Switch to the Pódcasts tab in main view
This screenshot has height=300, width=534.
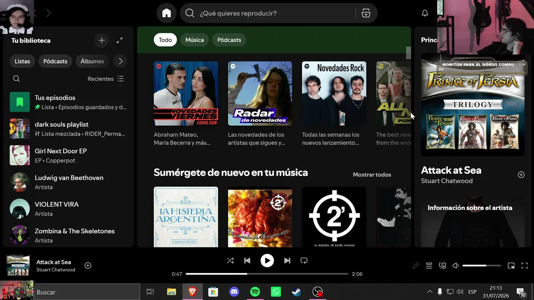229,40
